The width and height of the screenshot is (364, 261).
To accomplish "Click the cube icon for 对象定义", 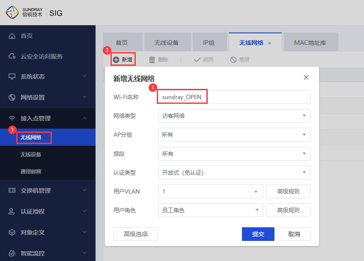I will tap(12, 232).
